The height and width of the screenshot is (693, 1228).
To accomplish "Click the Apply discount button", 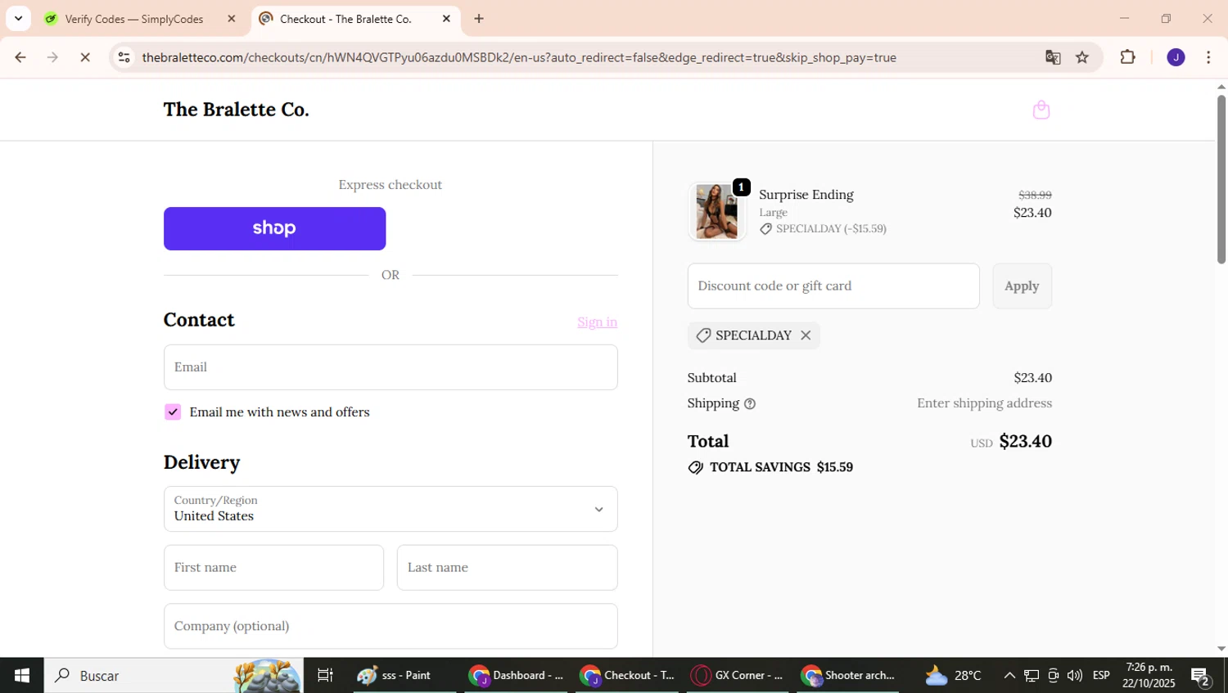I will pos(1022,286).
